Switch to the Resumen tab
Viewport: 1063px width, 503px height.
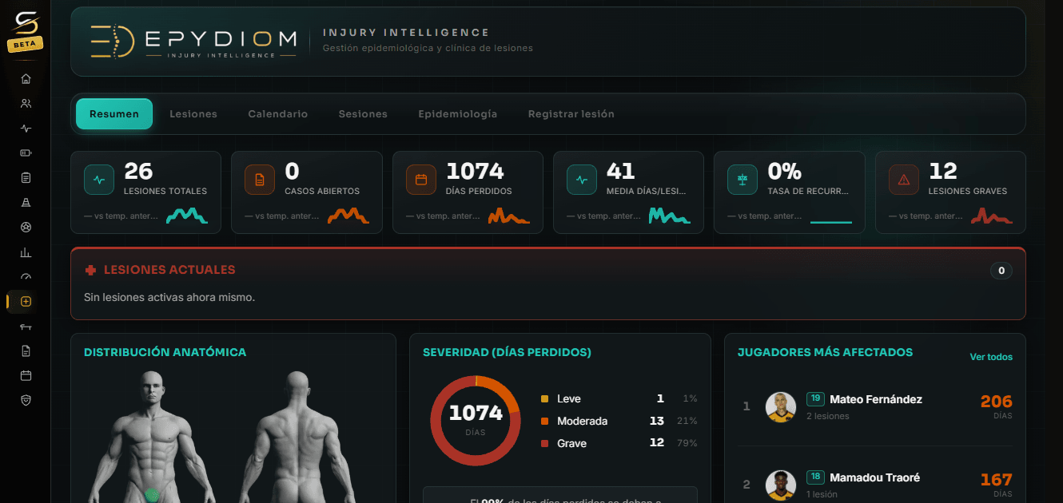tap(114, 114)
